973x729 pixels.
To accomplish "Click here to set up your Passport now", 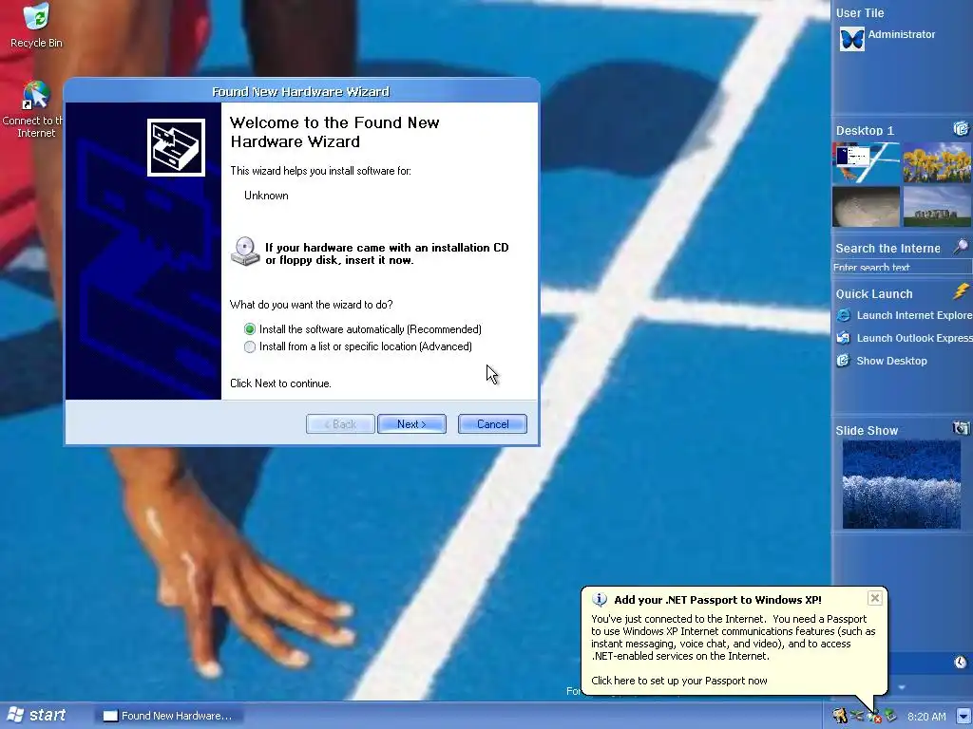I will (678, 681).
